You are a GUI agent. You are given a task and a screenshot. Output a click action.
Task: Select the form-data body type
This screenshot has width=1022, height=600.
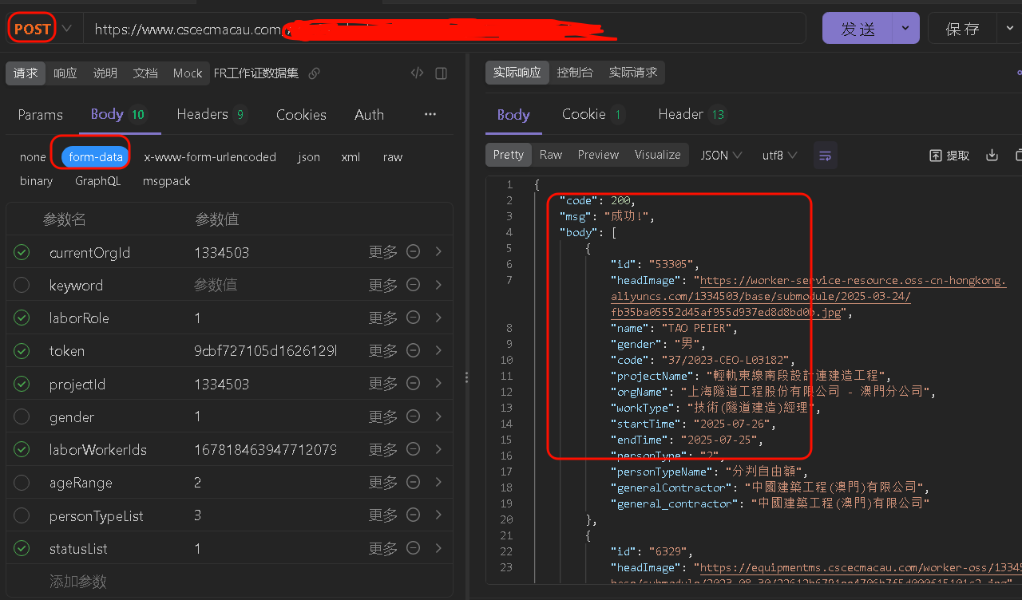(x=96, y=157)
